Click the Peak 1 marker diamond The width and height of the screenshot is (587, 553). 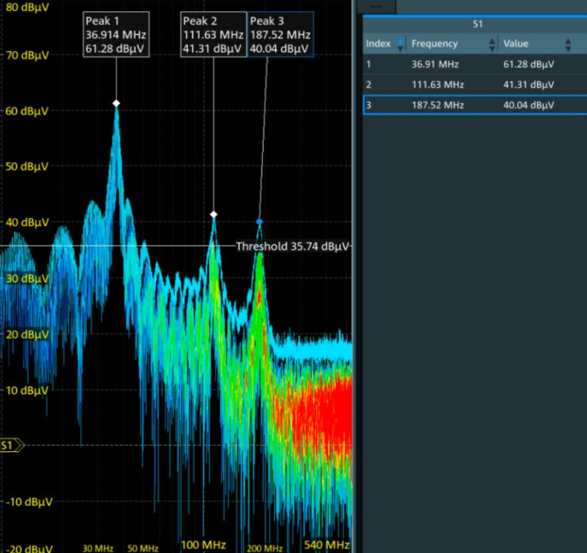(x=117, y=103)
